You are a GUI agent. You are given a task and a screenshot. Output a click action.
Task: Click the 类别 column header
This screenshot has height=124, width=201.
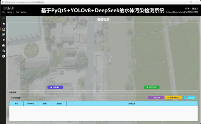click(45, 104)
